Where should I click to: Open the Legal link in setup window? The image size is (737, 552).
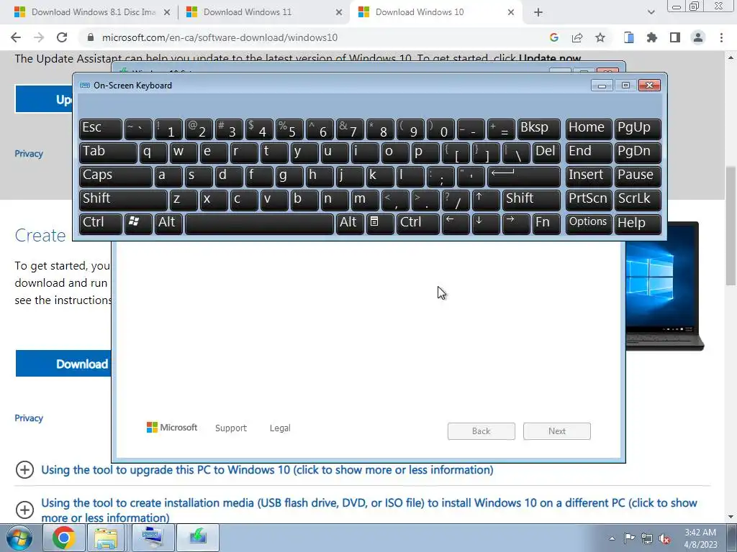pyautogui.click(x=280, y=428)
